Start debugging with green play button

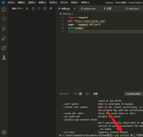pyautogui.click(x=27, y=9)
